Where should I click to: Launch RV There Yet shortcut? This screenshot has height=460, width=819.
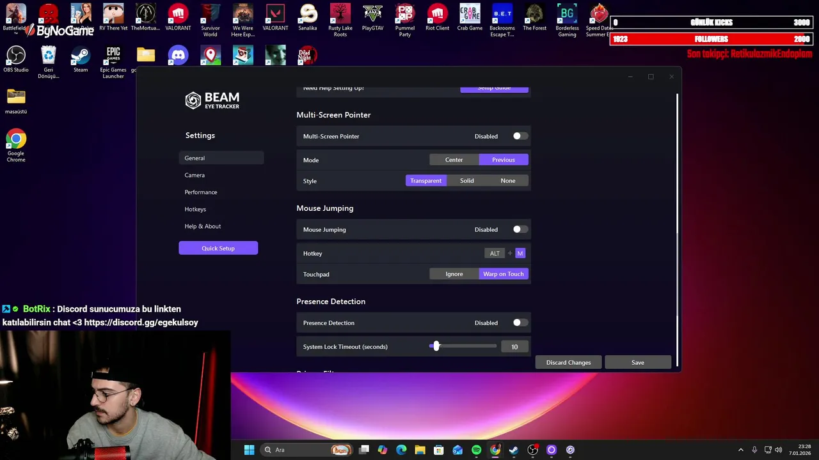(113, 17)
